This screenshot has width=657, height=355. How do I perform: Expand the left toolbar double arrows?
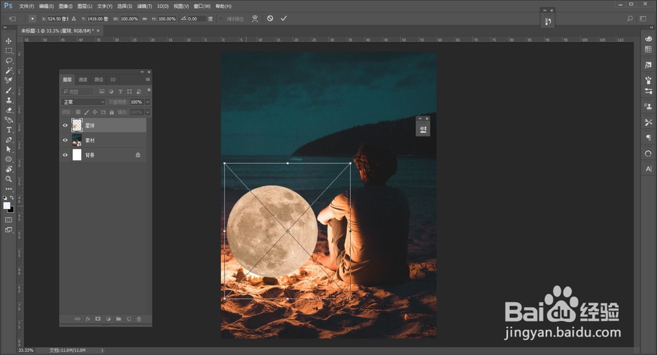click(x=5, y=28)
